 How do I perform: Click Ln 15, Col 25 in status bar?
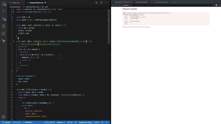click(49, 122)
